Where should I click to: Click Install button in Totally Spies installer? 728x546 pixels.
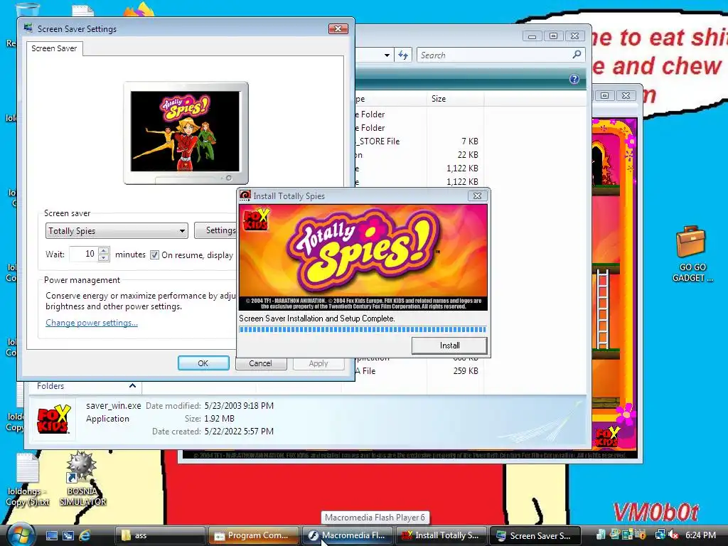pyautogui.click(x=449, y=346)
